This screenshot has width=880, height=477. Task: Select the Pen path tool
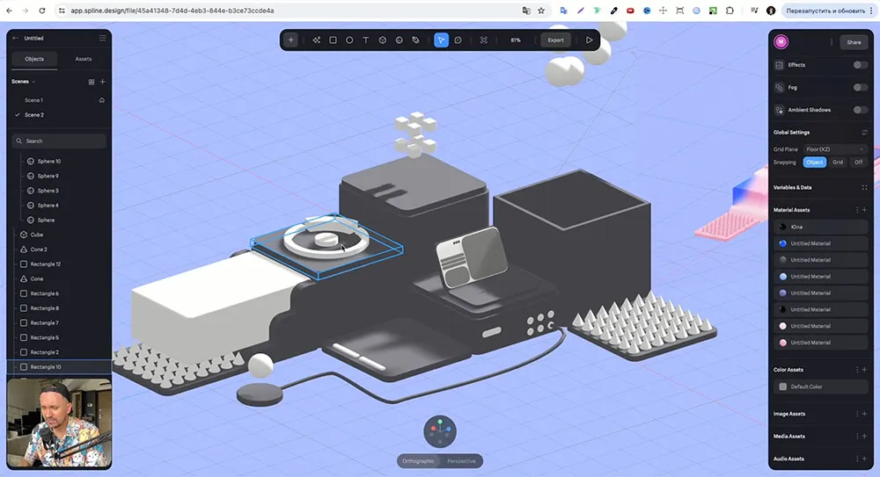point(415,40)
